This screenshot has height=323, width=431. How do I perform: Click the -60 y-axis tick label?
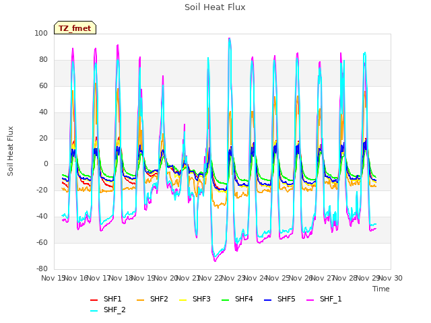coord(42,242)
